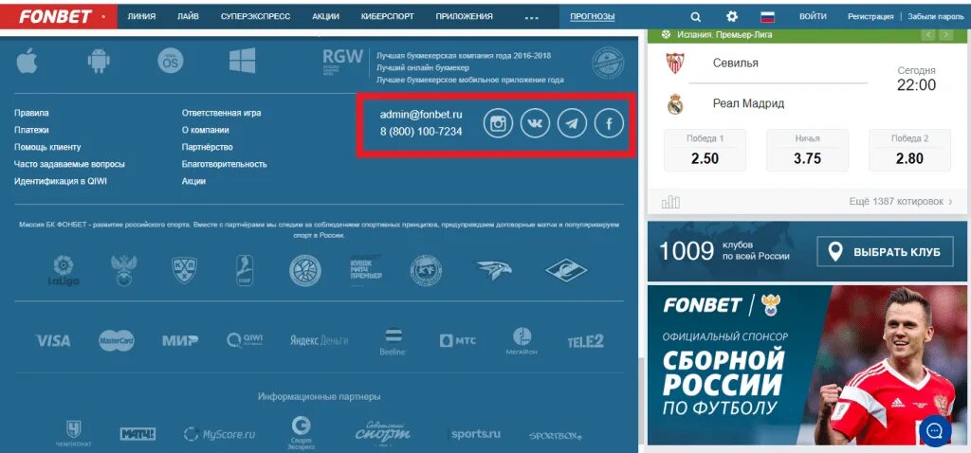971x453 pixels.
Task: Open the settings gear in header
Action: tap(732, 17)
